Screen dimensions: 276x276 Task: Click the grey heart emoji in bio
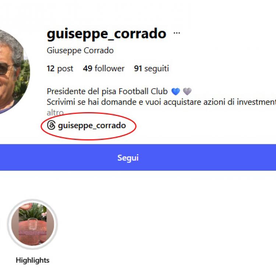tap(187, 91)
